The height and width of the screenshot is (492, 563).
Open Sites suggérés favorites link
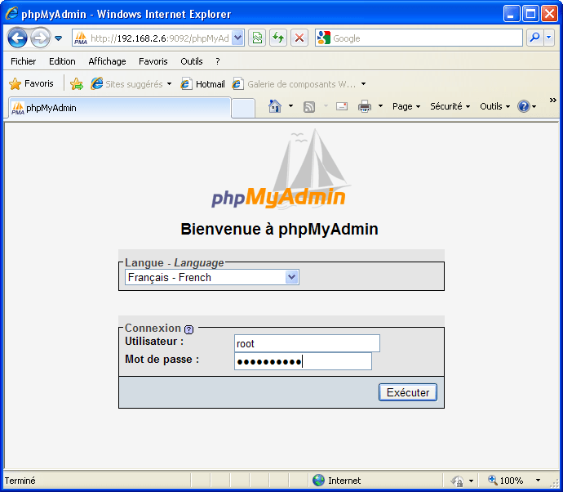pos(131,84)
